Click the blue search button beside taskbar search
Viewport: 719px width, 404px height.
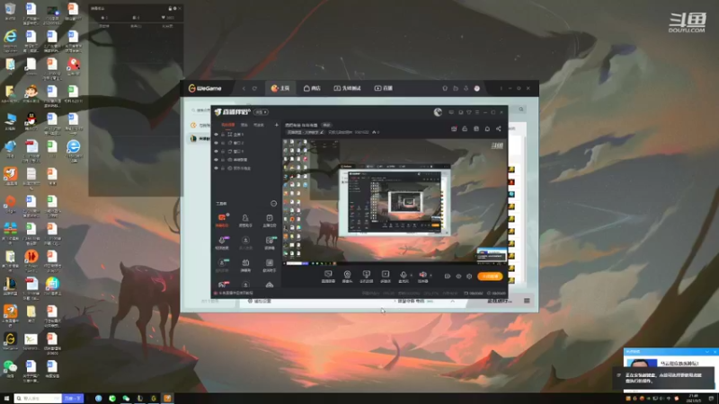(x=73, y=399)
